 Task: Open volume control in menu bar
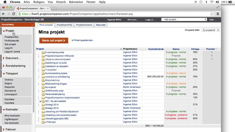(x=217, y=2)
